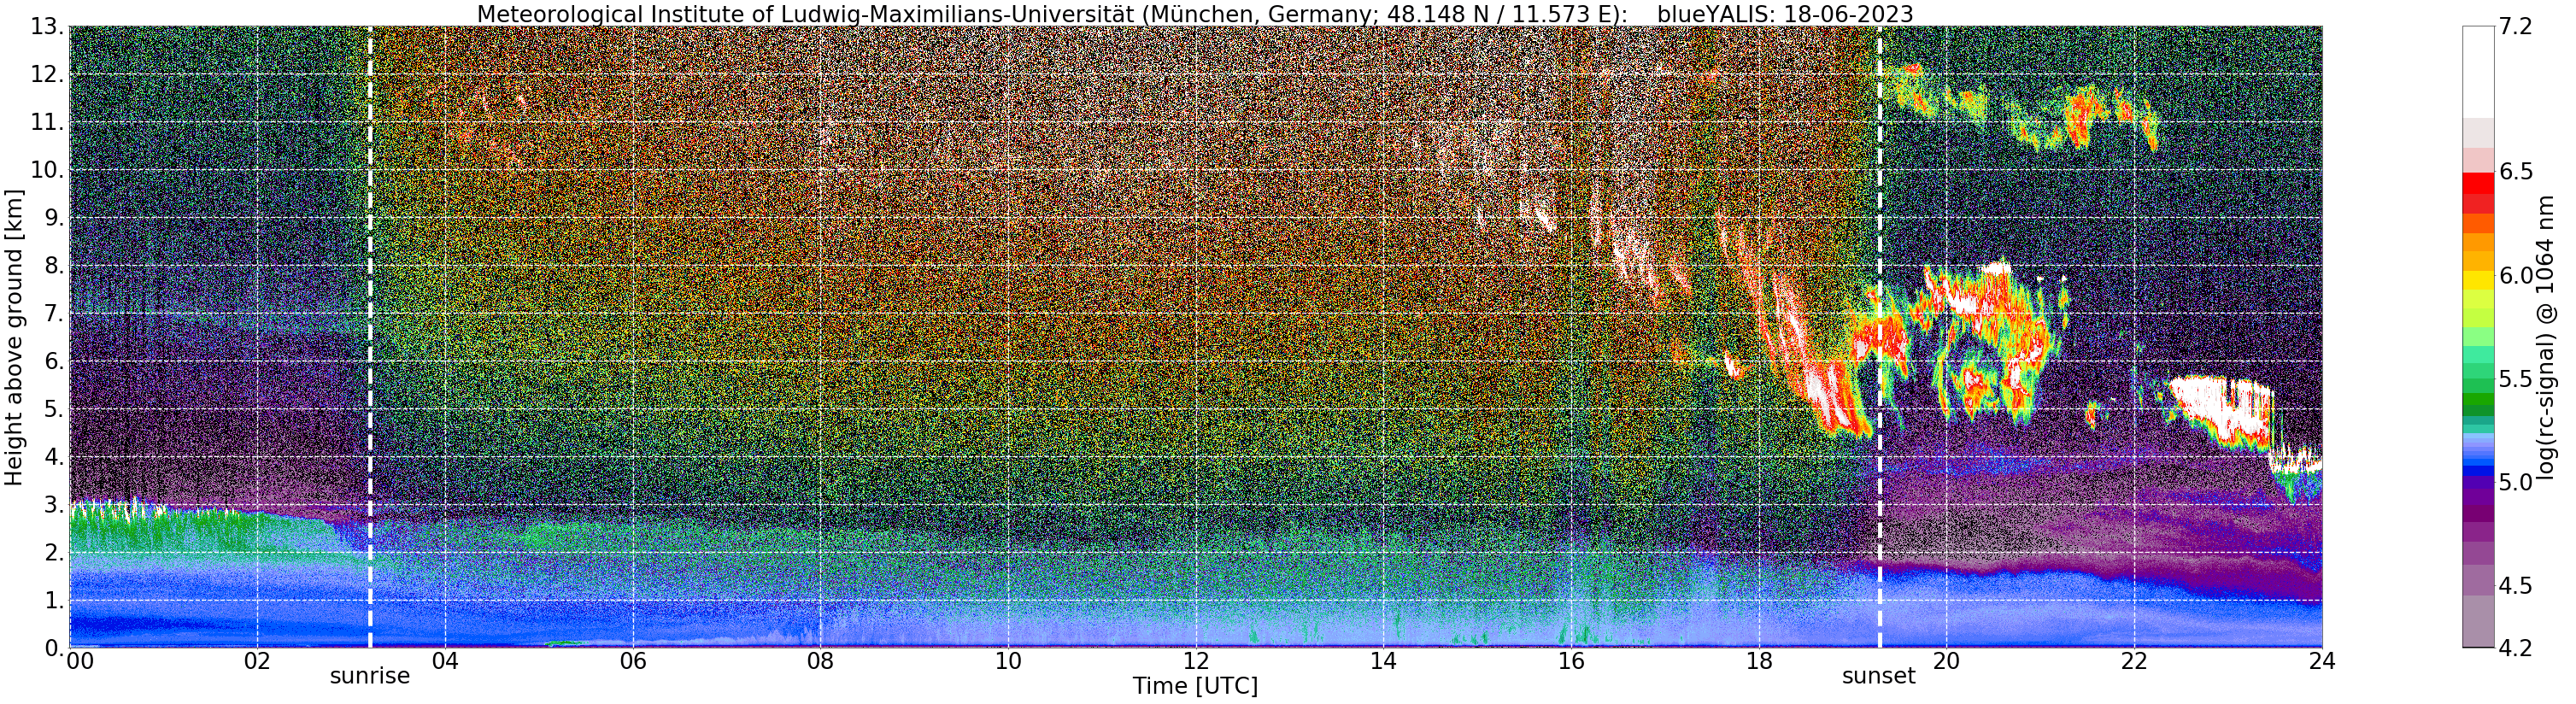Click the 'Height above ground [km]' axis label

click(x=14, y=337)
